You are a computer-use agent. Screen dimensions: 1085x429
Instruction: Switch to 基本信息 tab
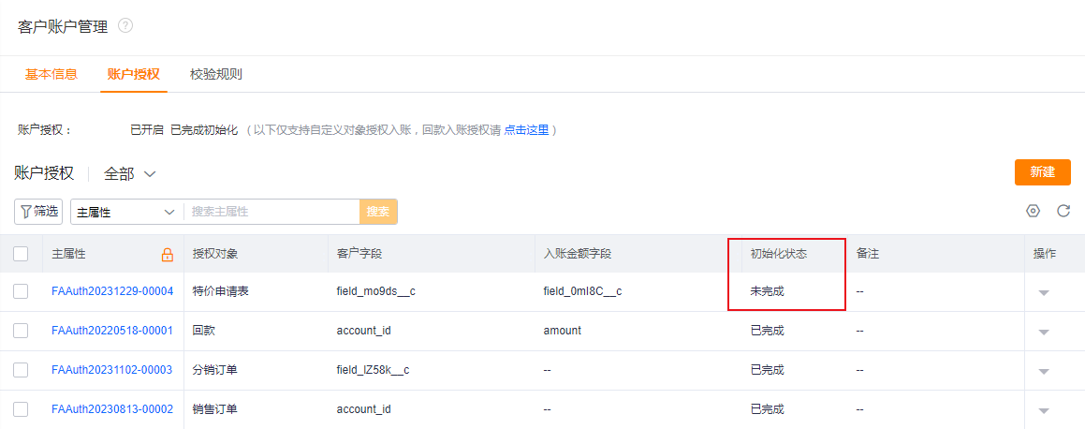click(51, 74)
